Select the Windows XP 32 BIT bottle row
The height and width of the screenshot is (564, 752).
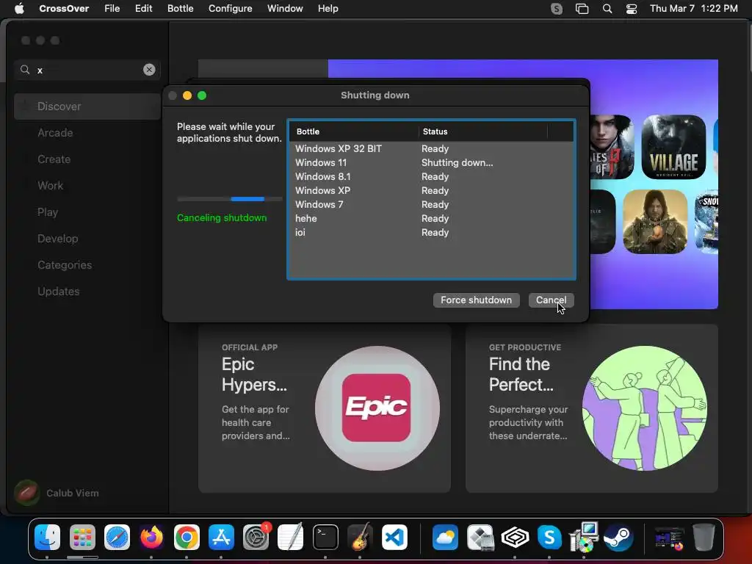pyautogui.click(x=432, y=148)
